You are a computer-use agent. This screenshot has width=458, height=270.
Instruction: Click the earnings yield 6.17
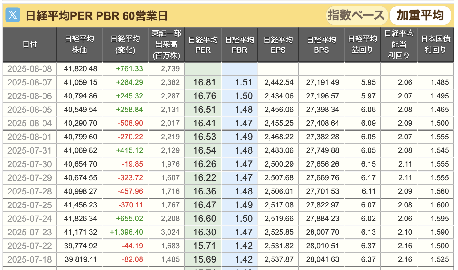tap(369, 178)
